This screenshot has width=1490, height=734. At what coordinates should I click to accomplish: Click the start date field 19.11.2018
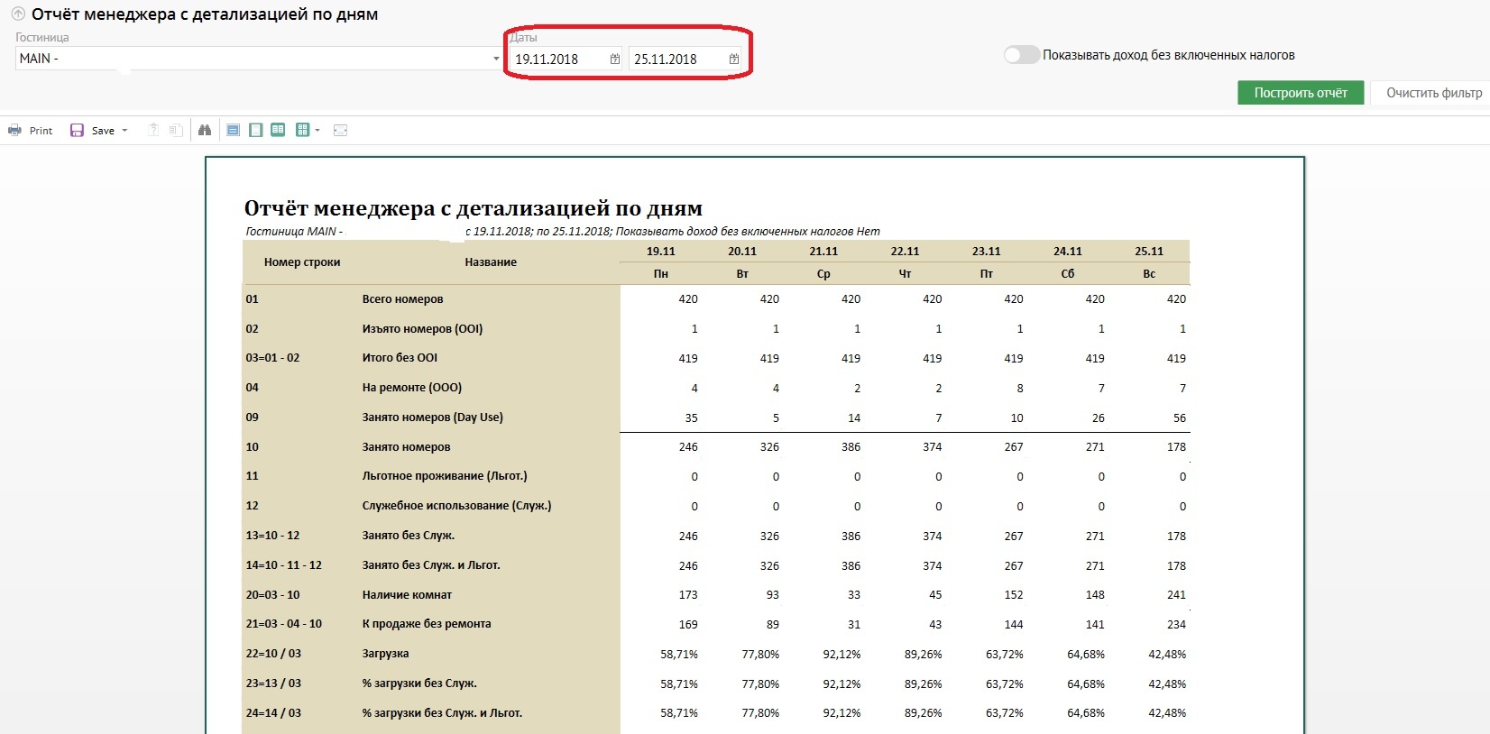pos(556,60)
